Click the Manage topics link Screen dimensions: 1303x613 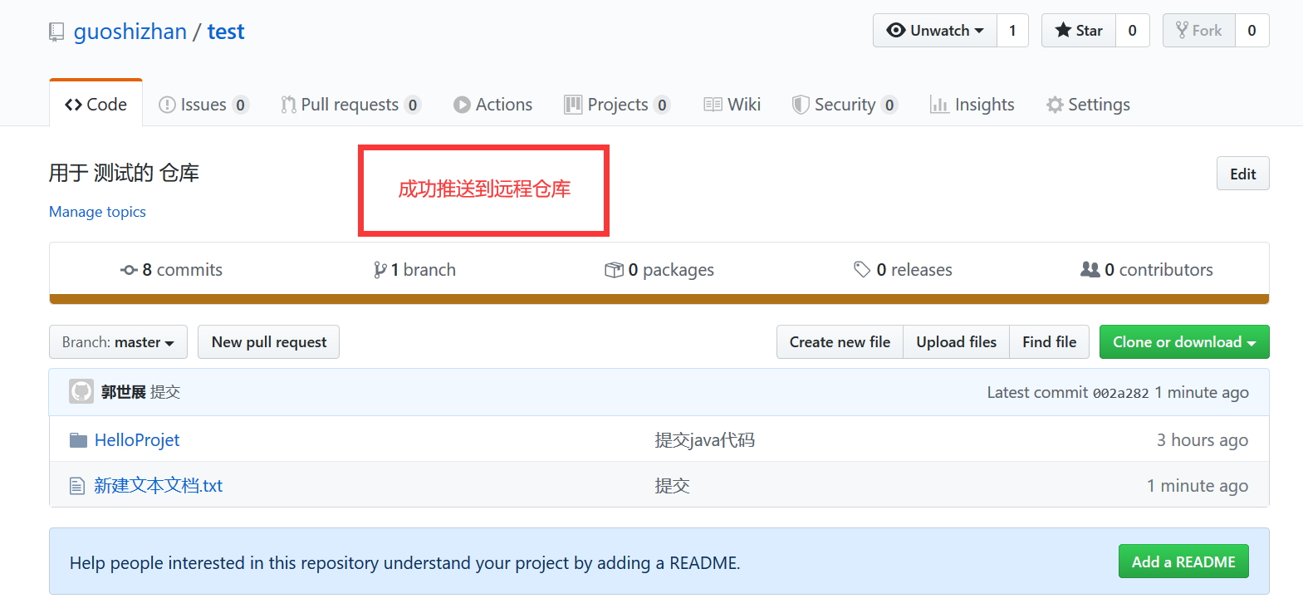[x=97, y=212]
